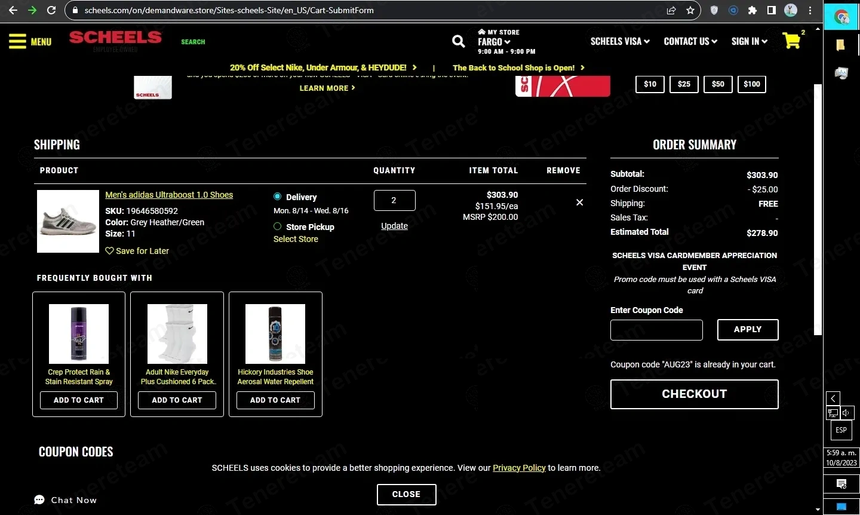
Task: Apply the coupon code
Action: 747,329
